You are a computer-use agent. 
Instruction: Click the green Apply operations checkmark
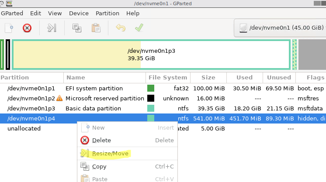click(x=139, y=27)
